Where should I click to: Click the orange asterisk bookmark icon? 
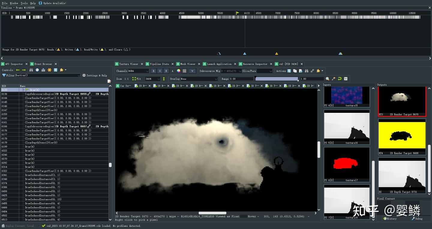click(49, 70)
